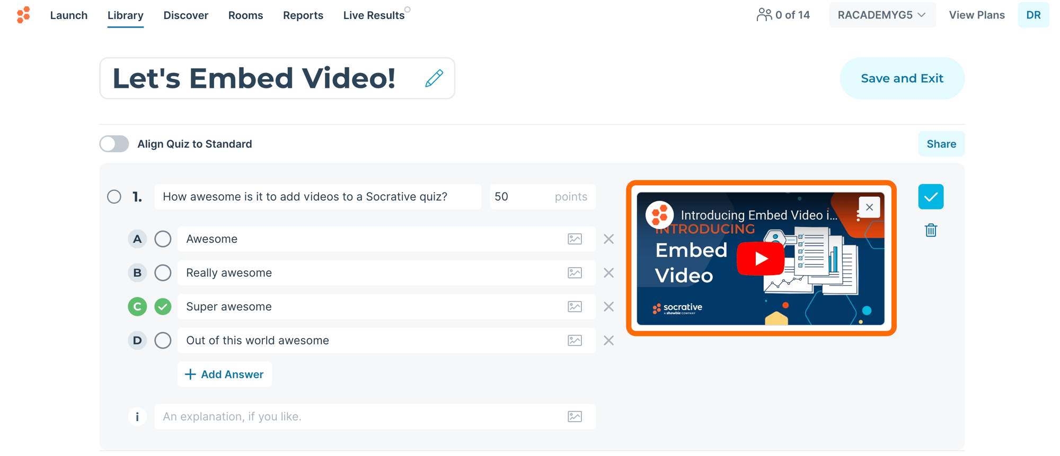Edit the 50 points field
This screenshot has width=1060, height=456.
pyautogui.click(x=543, y=197)
